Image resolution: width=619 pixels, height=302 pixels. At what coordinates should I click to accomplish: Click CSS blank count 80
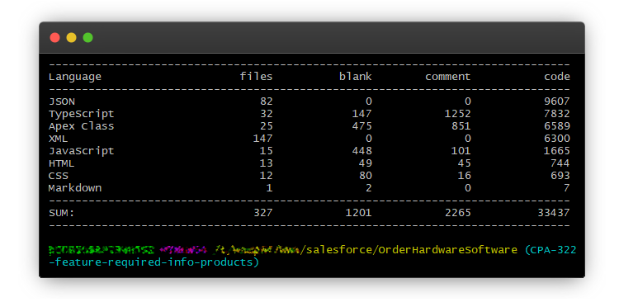pos(366,175)
